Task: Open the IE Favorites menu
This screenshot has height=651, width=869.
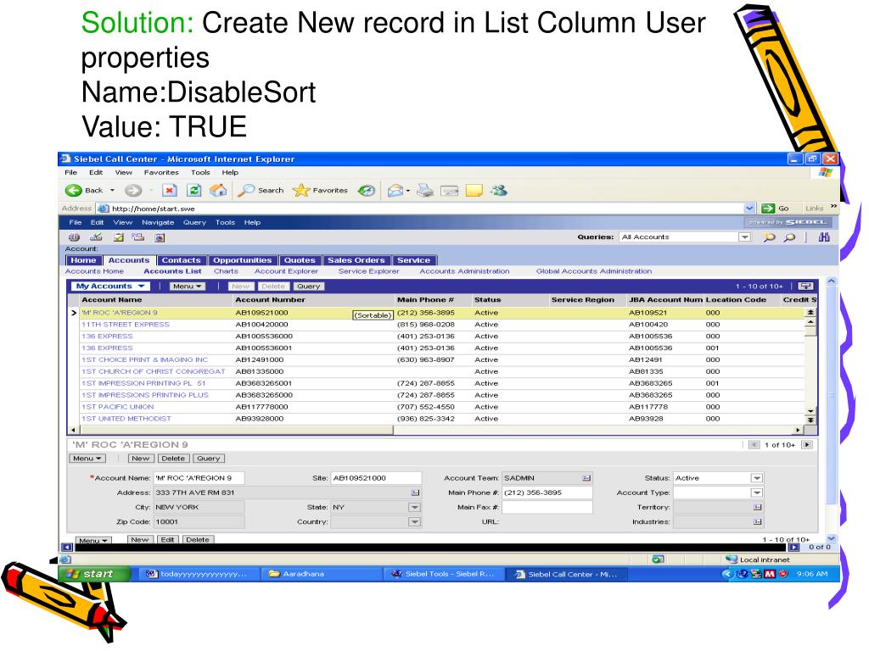Action: point(161,172)
